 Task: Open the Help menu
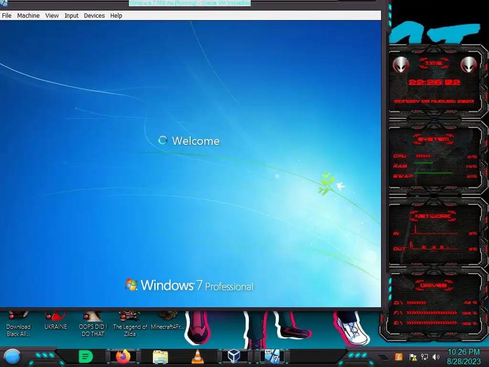116,16
